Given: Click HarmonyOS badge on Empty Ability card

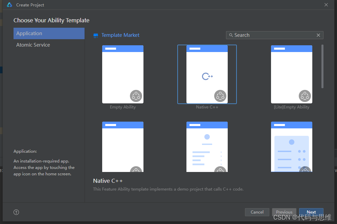Looking at the screenshot, I should tap(136, 96).
